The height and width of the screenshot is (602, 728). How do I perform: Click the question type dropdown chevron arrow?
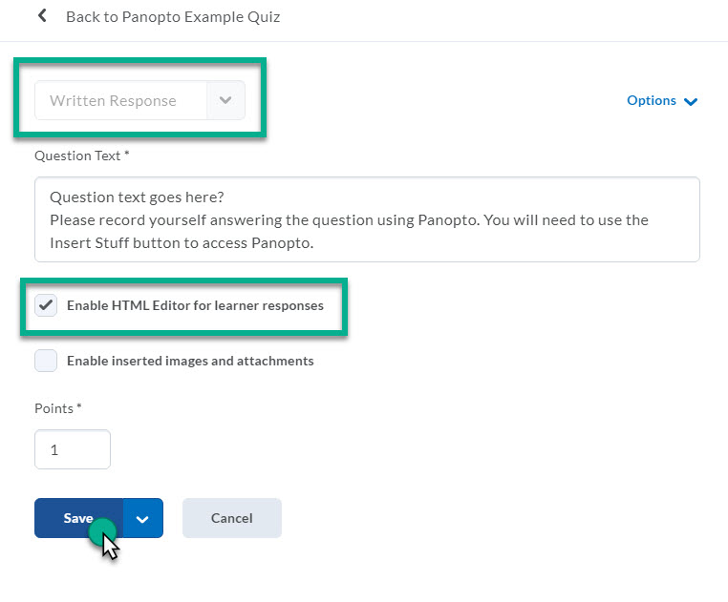[x=225, y=100]
